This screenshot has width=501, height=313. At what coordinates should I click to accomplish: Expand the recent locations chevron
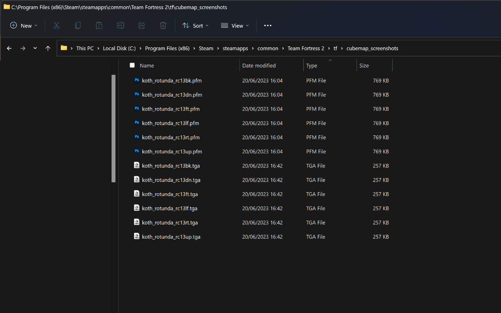click(35, 48)
